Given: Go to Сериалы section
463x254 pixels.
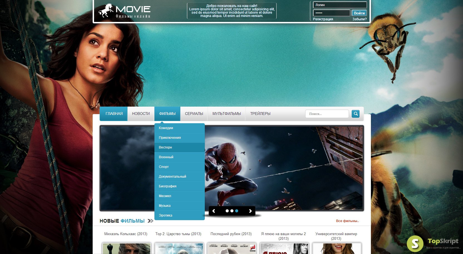Looking at the screenshot, I should 194,114.
